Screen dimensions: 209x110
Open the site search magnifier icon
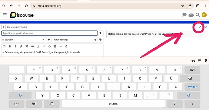(x=197, y=15)
